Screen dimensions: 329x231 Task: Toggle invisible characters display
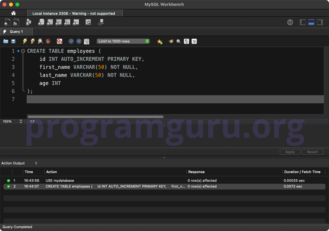186,42
